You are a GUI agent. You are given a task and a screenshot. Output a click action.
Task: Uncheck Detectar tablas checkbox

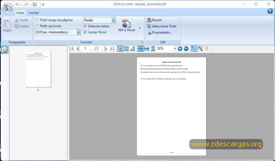pyautogui.click(x=85, y=26)
